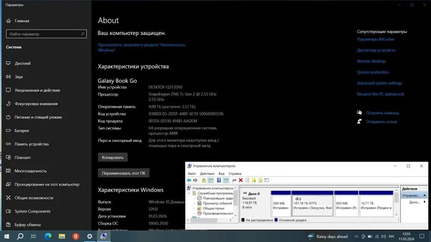Click blue Help icon in Computer Management toolbar
The height and width of the screenshot is (242, 431).
(219, 180)
